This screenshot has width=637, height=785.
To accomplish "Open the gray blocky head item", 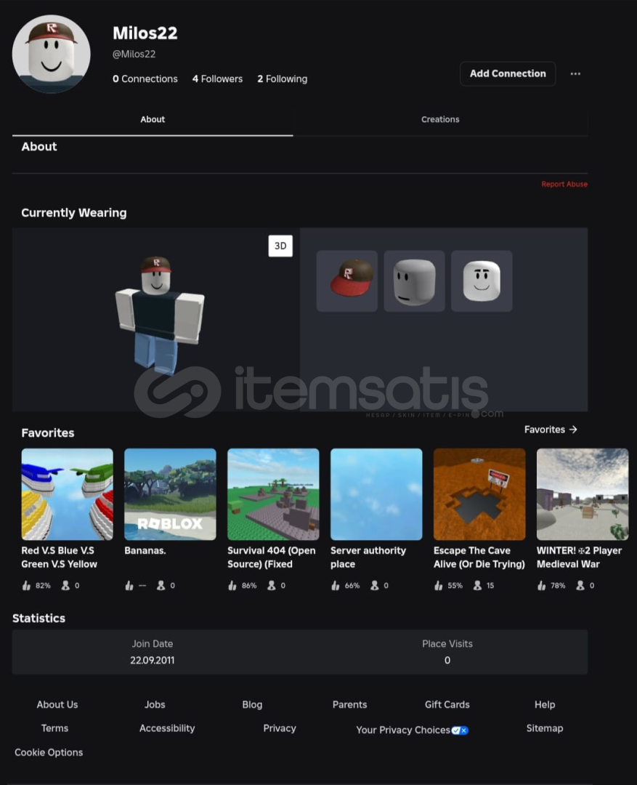I will coord(414,281).
